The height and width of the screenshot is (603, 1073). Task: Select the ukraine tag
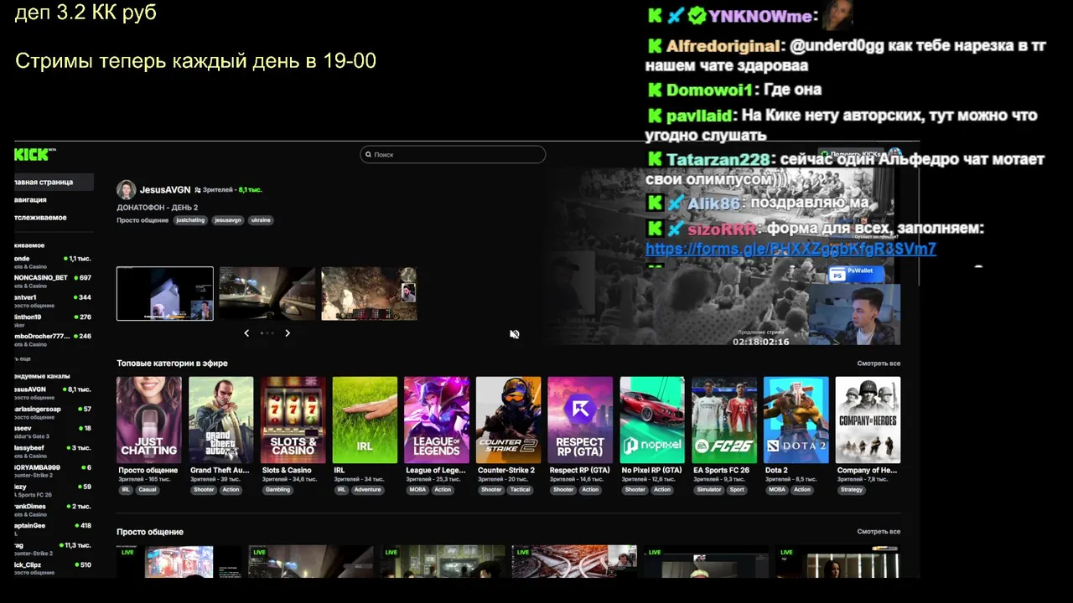(x=261, y=220)
